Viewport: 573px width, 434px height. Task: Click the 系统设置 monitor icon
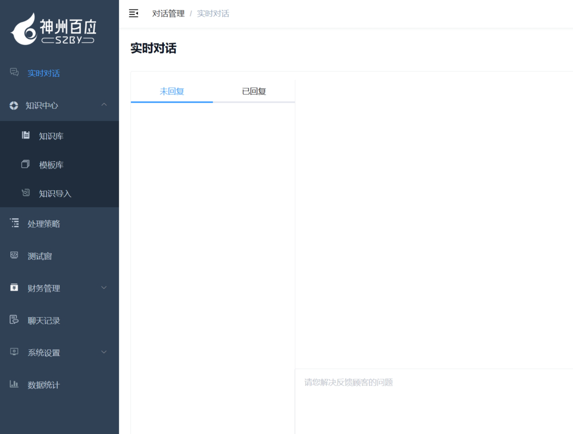click(14, 352)
